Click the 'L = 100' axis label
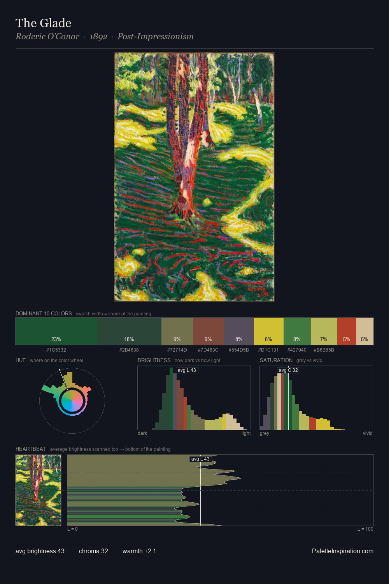389x584 pixels. 365,529
